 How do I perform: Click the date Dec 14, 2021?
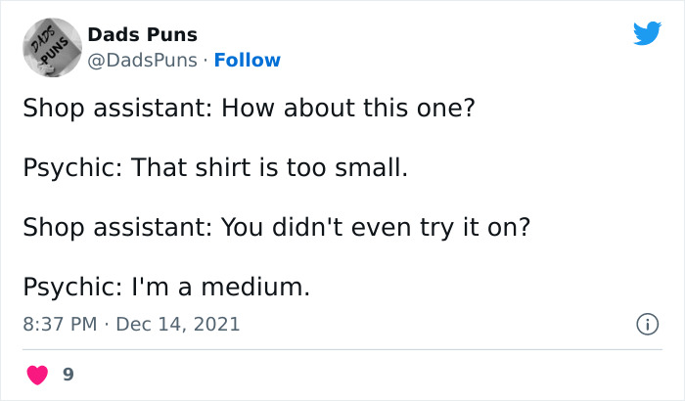(x=178, y=323)
